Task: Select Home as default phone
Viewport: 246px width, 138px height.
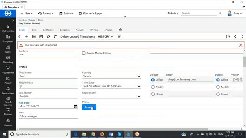Action: tap(218, 94)
